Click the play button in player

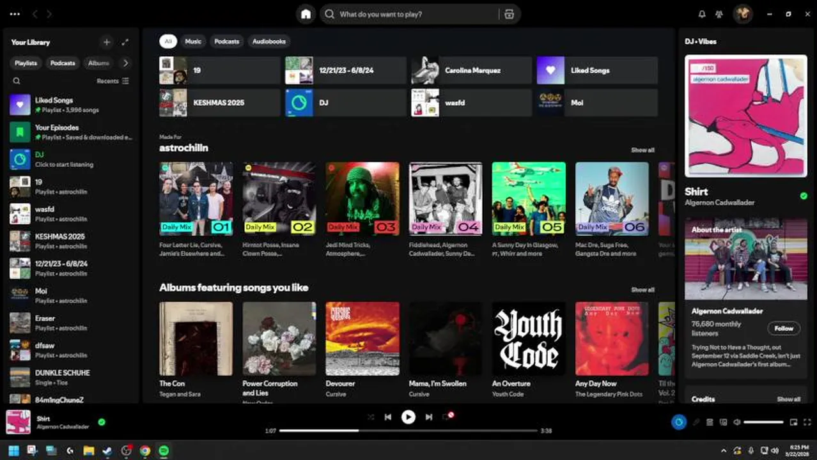[x=408, y=417]
